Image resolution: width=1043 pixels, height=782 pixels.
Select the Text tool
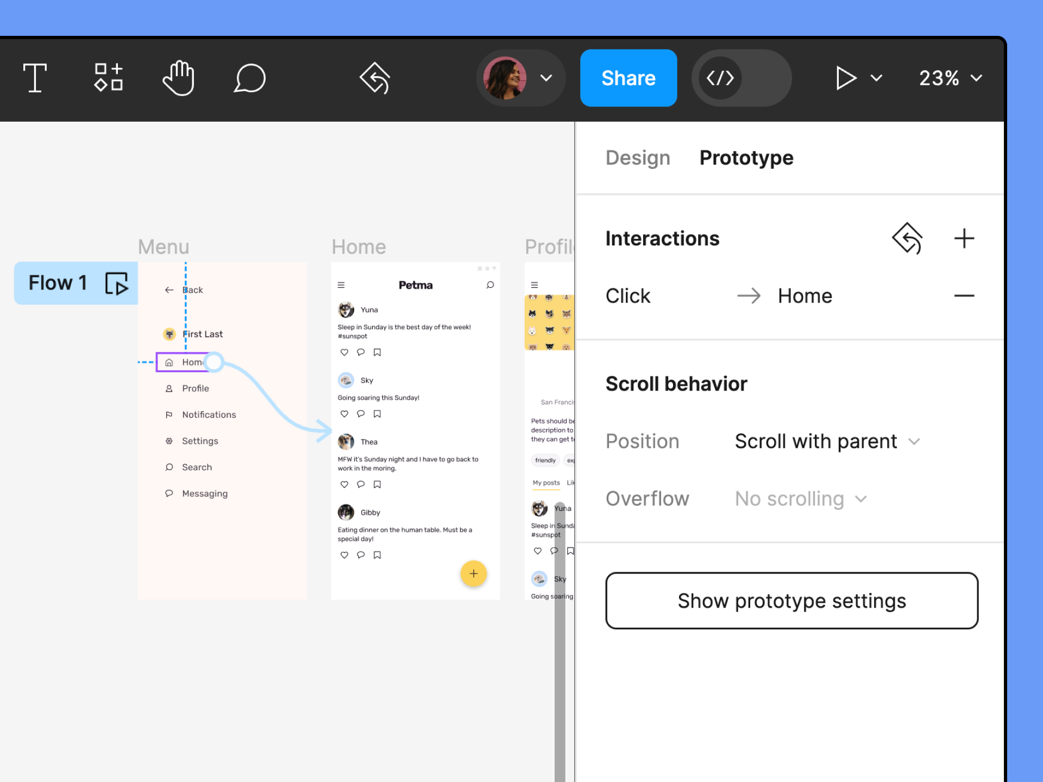coord(35,78)
